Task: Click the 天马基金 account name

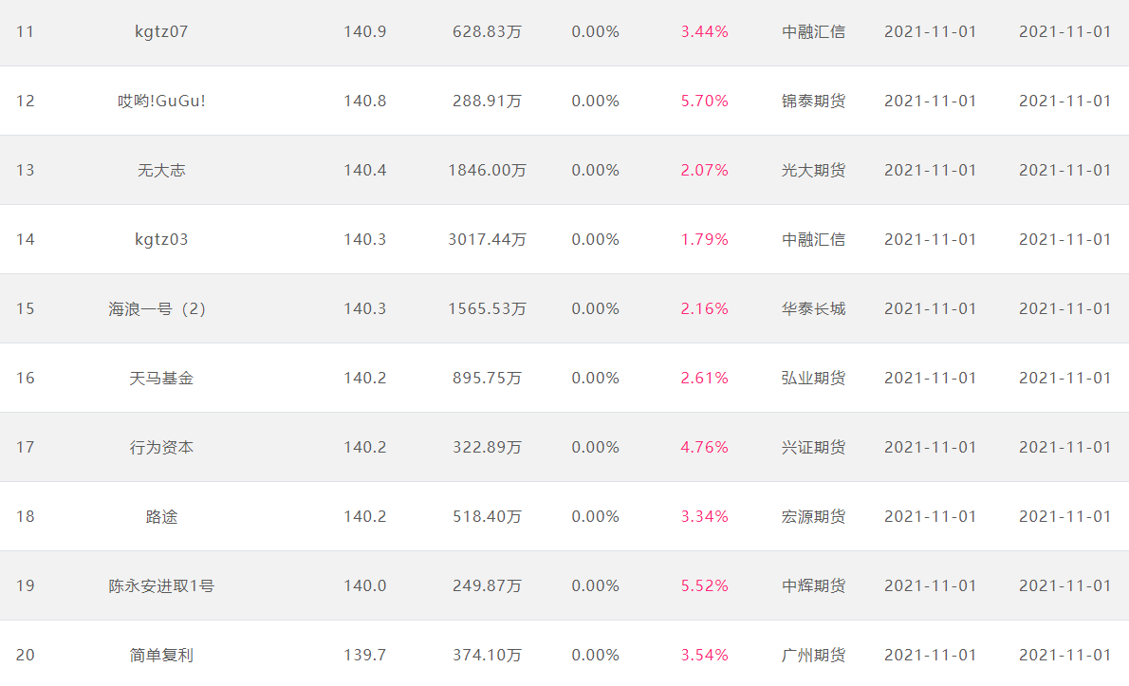Action: pyautogui.click(x=161, y=378)
